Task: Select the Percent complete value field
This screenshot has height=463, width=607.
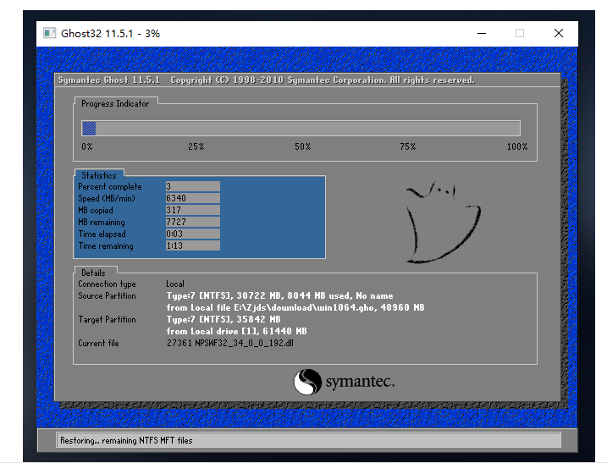Action: tap(192, 186)
